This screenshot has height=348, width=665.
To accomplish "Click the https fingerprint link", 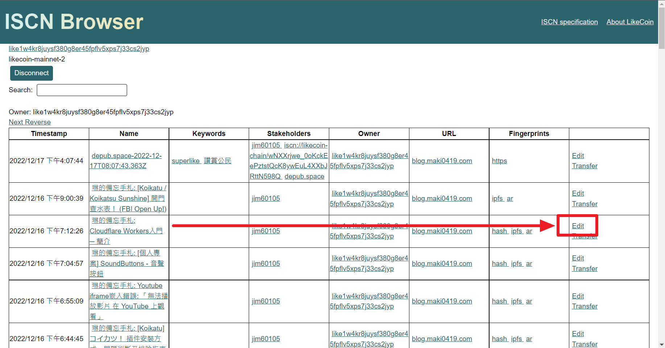I will tap(499, 161).
